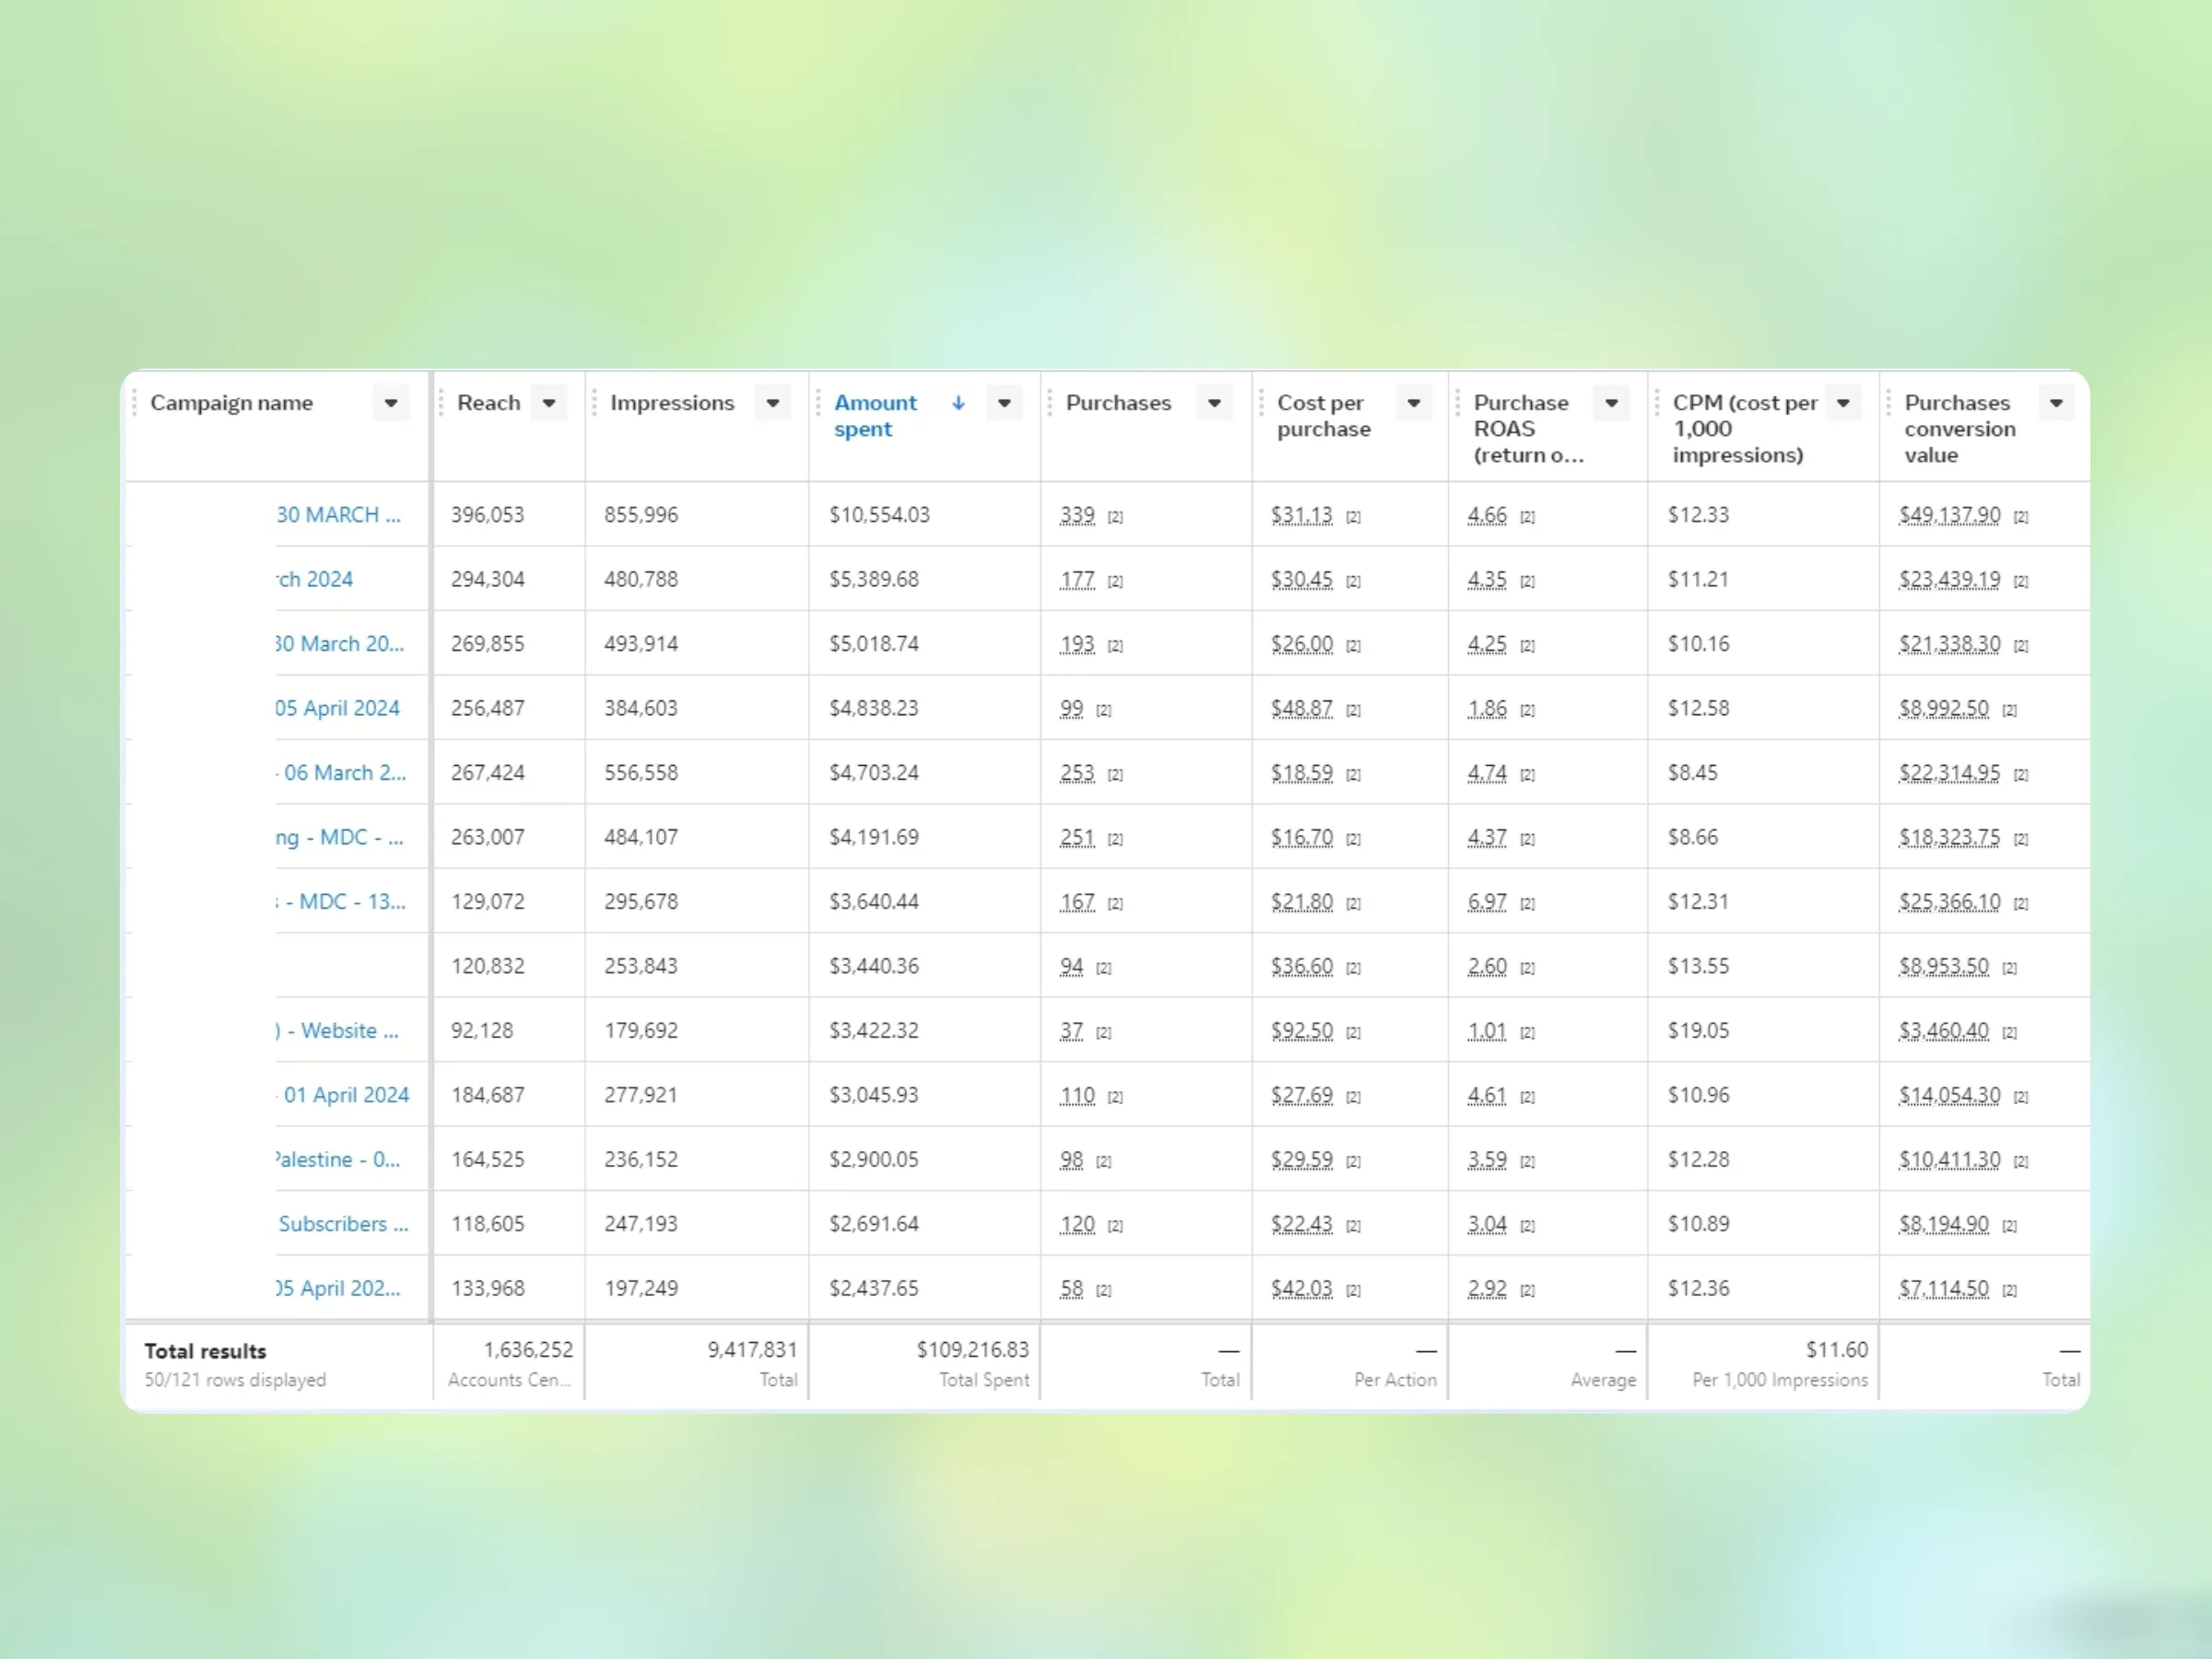Sort by Amount spent column header
The width and height of the screenshot is (2212, 1659).
875,415
